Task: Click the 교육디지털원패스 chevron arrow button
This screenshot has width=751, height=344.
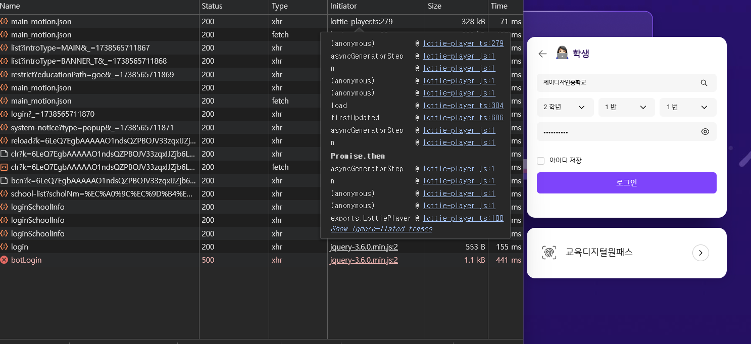Action: tap(700, 253)
